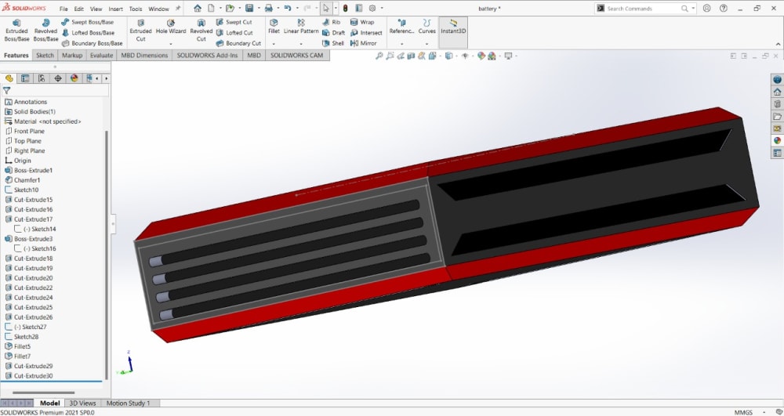Click the Mirror feature tool
The width and height of the screenshot is (784, 416).
(363, 43)
